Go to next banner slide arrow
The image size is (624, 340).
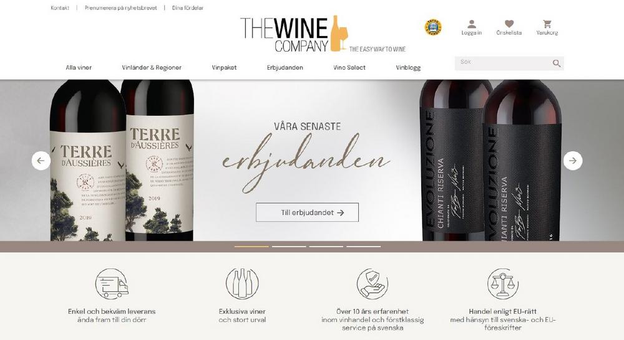click(x=573, y=161)
